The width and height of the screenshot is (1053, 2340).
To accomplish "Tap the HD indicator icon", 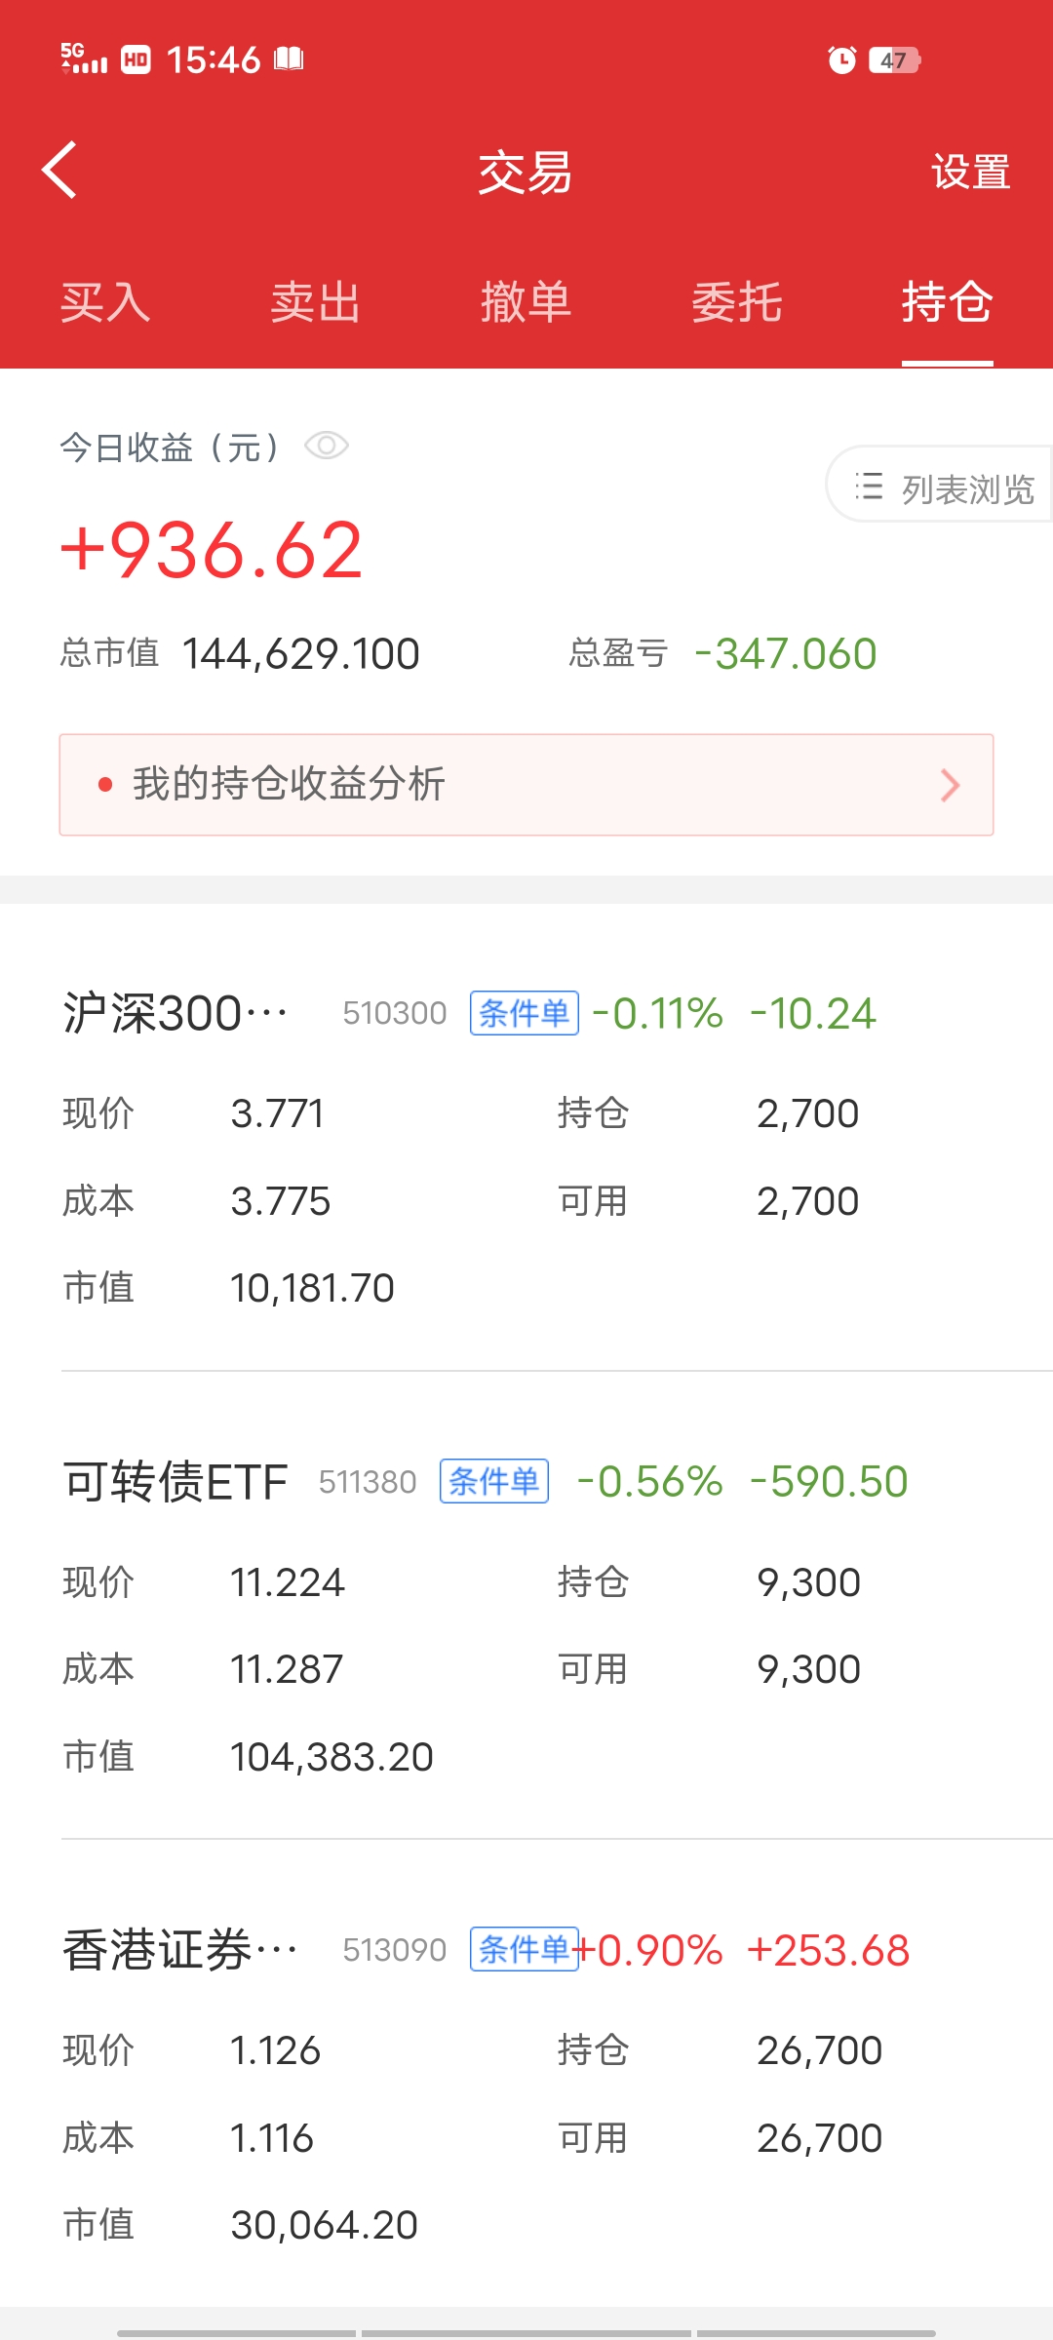I will click(136, 59).
